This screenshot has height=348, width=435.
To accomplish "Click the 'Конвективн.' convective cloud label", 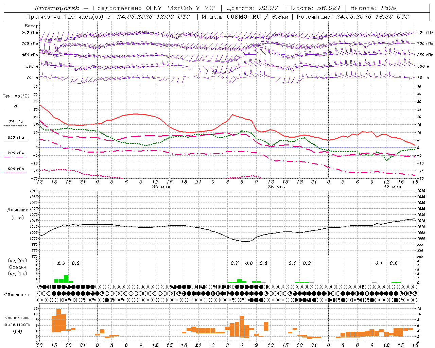I will point(17,318).
